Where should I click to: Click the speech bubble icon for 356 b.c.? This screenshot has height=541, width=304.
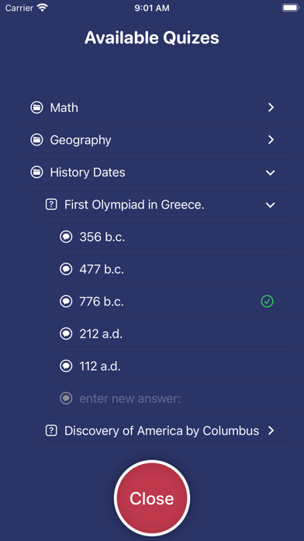pos(66,237)
